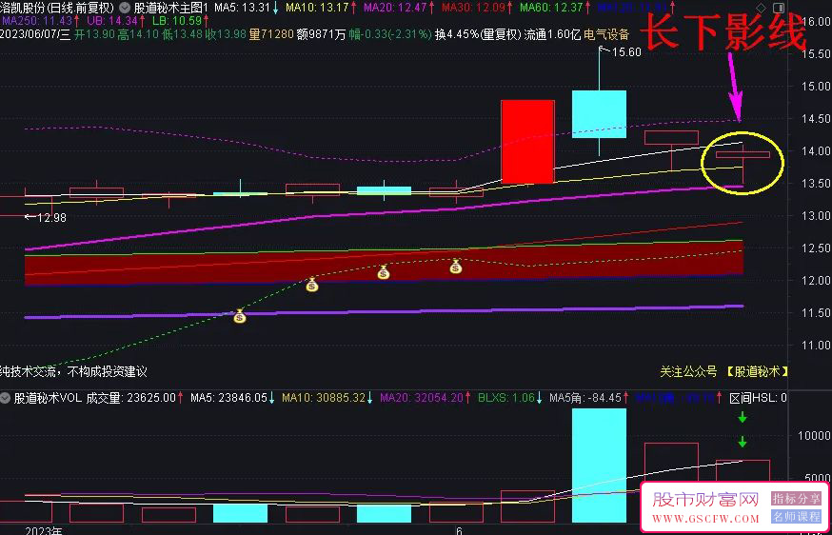Click the 名师课程 button in the banner
Image resolution: width=832 pixels, height=535 pixels.
[x=796, y=516]
